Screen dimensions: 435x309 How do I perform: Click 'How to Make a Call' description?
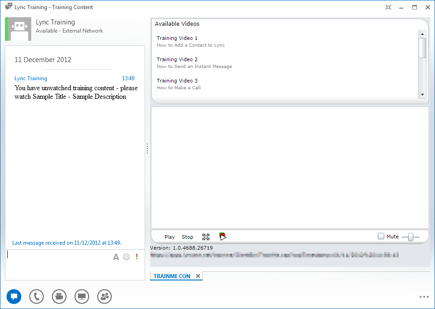coord(179,87)
